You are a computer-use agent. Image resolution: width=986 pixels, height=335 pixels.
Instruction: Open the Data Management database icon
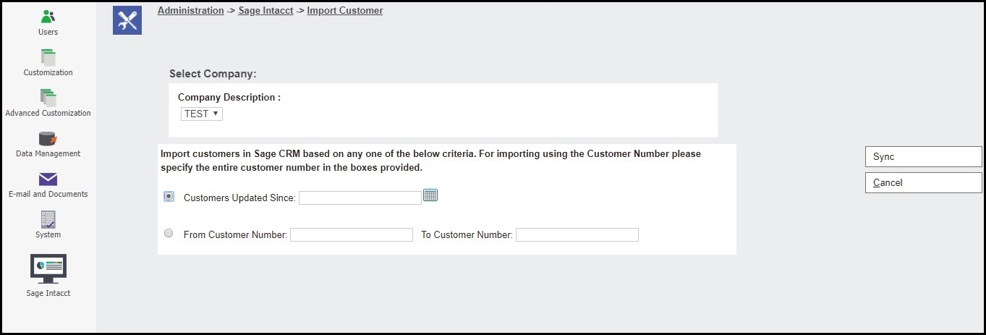(x=48, y=138)
